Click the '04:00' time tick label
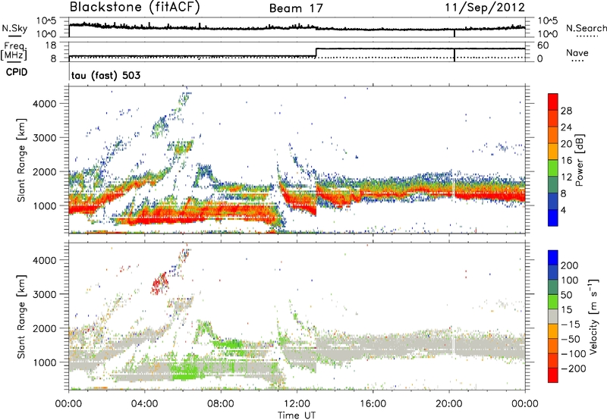The width and height of the screenshot is (607, 420). point(144,404)
